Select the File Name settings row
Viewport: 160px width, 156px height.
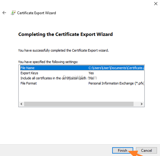tap(82, 68)
